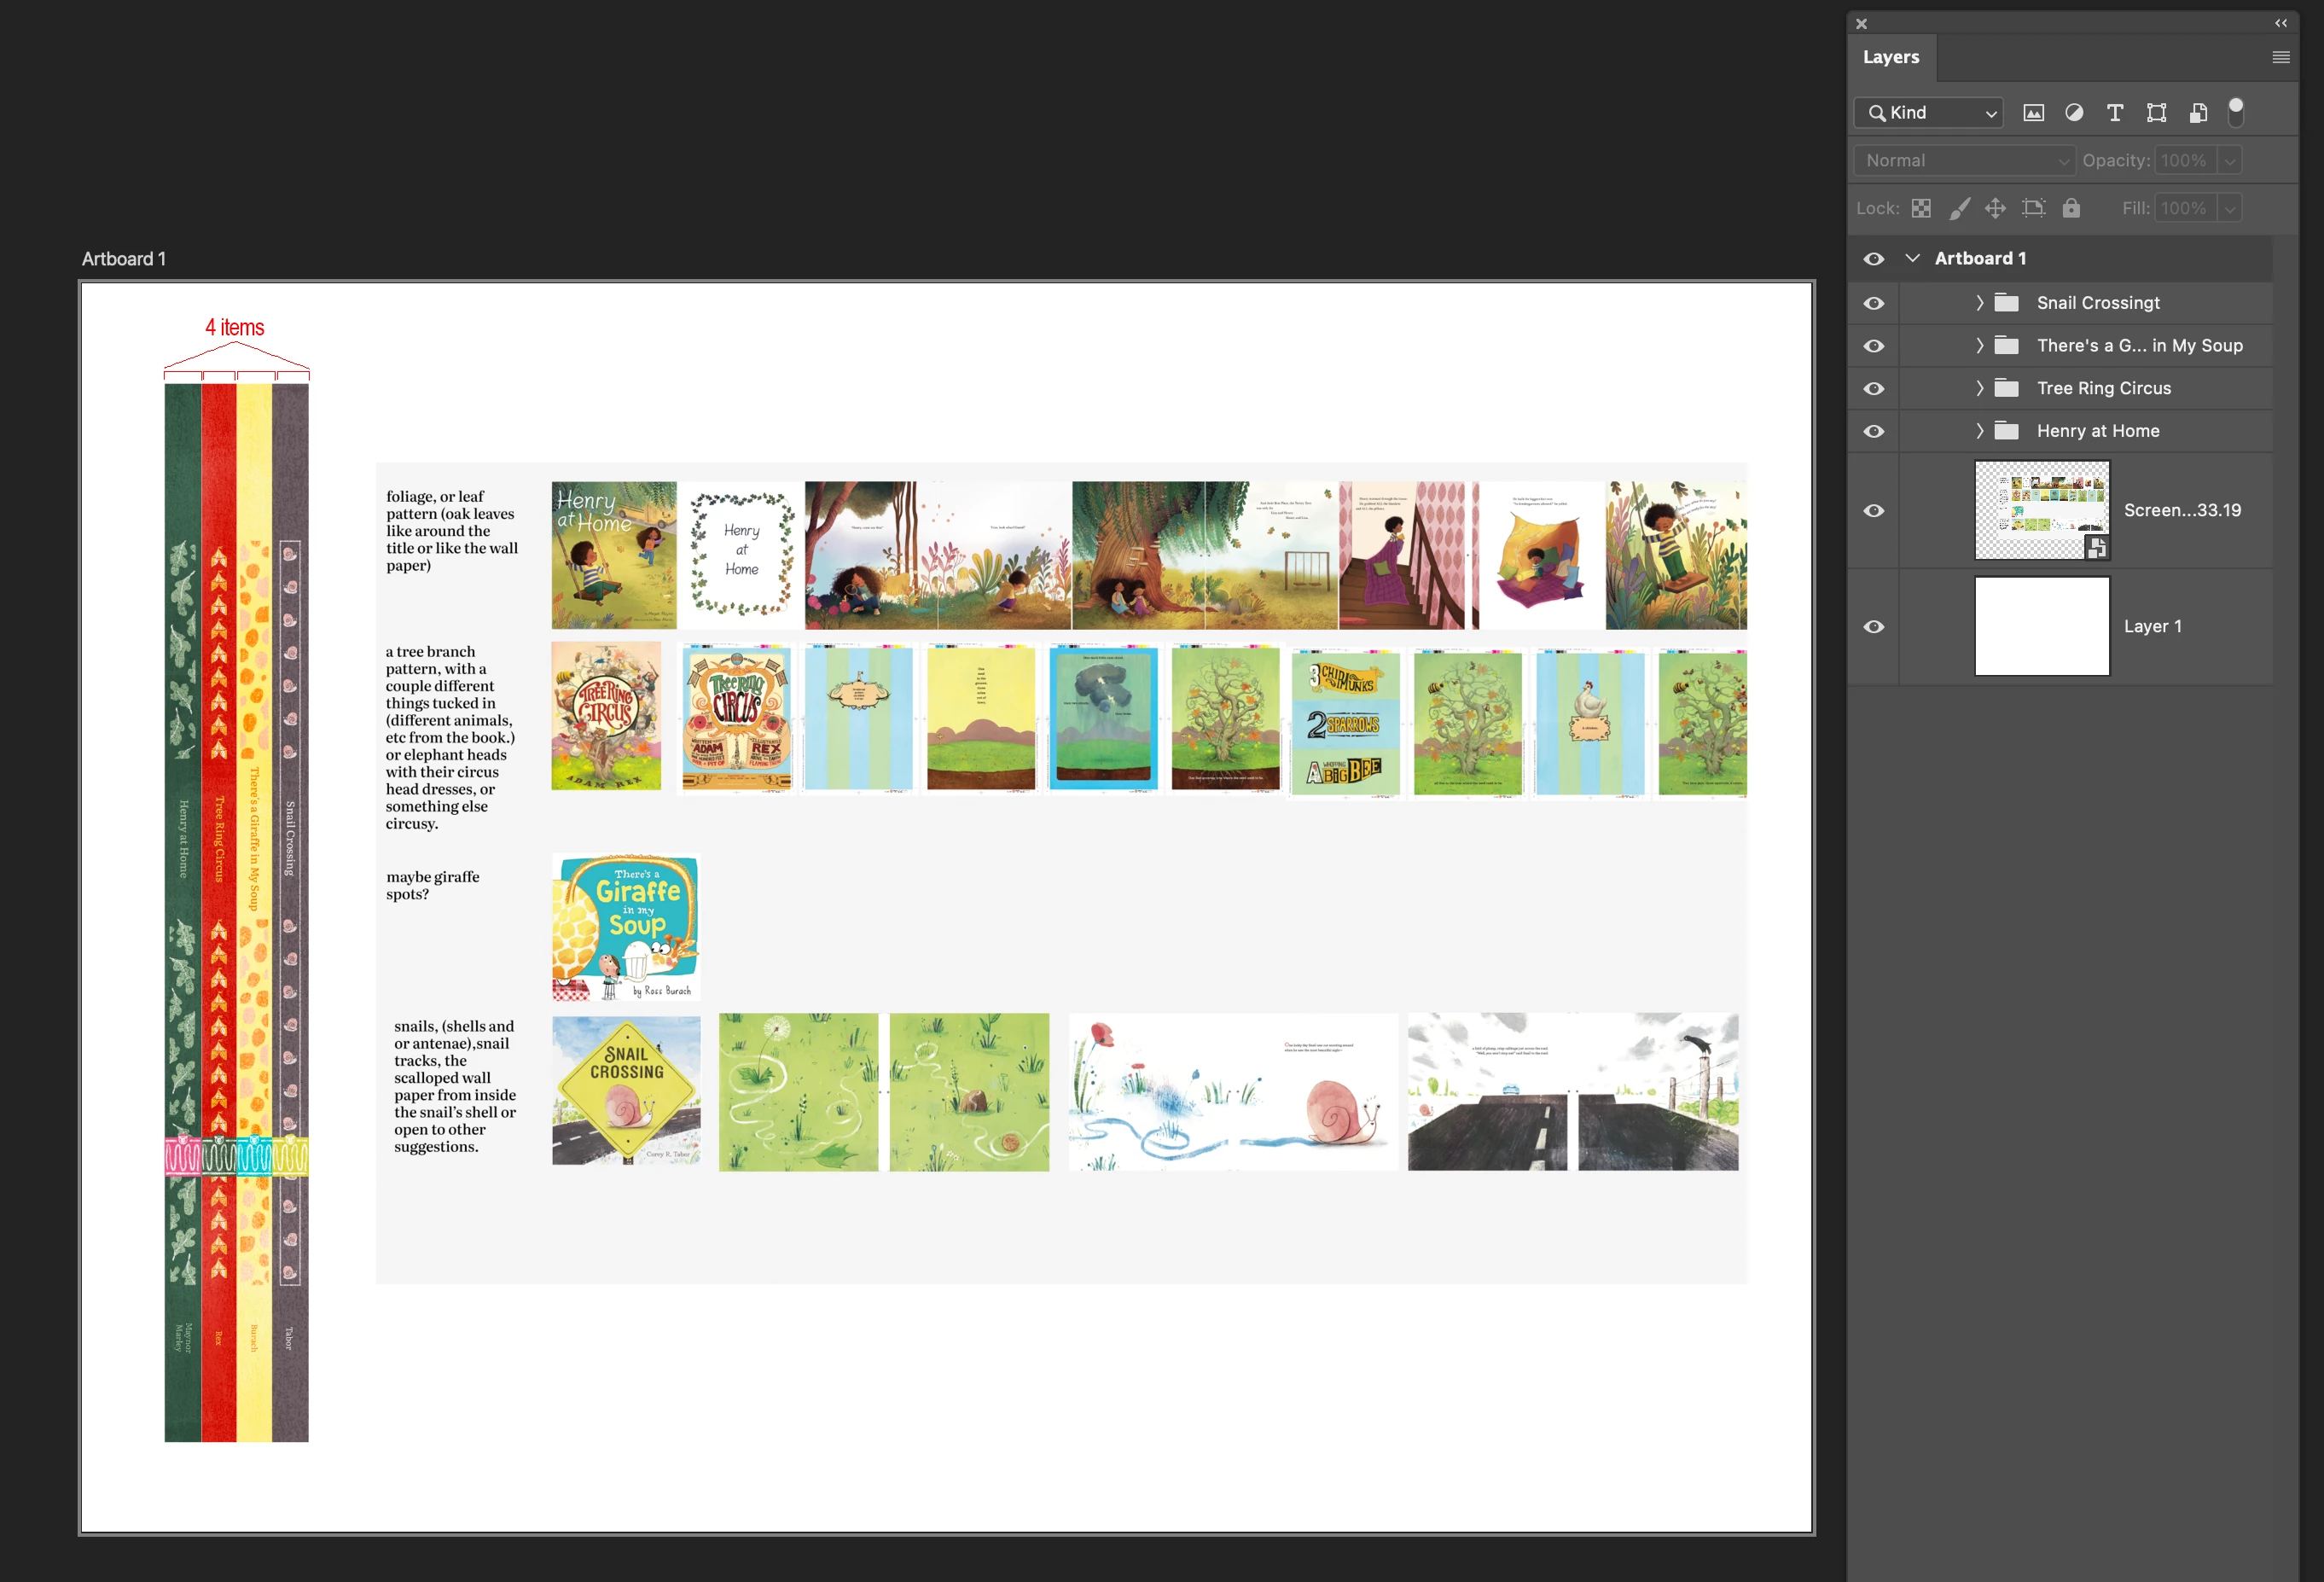Collapse the Artboard 1 group
Image resolution: width=2324 pixels, height=1582 pixels.
click(x=1912, y=258)
